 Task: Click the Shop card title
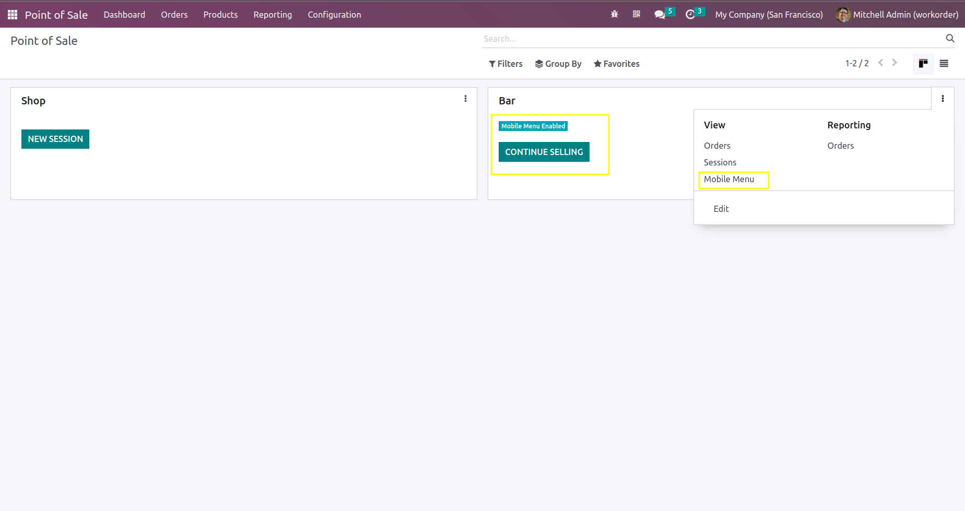(x=33, y=101)
